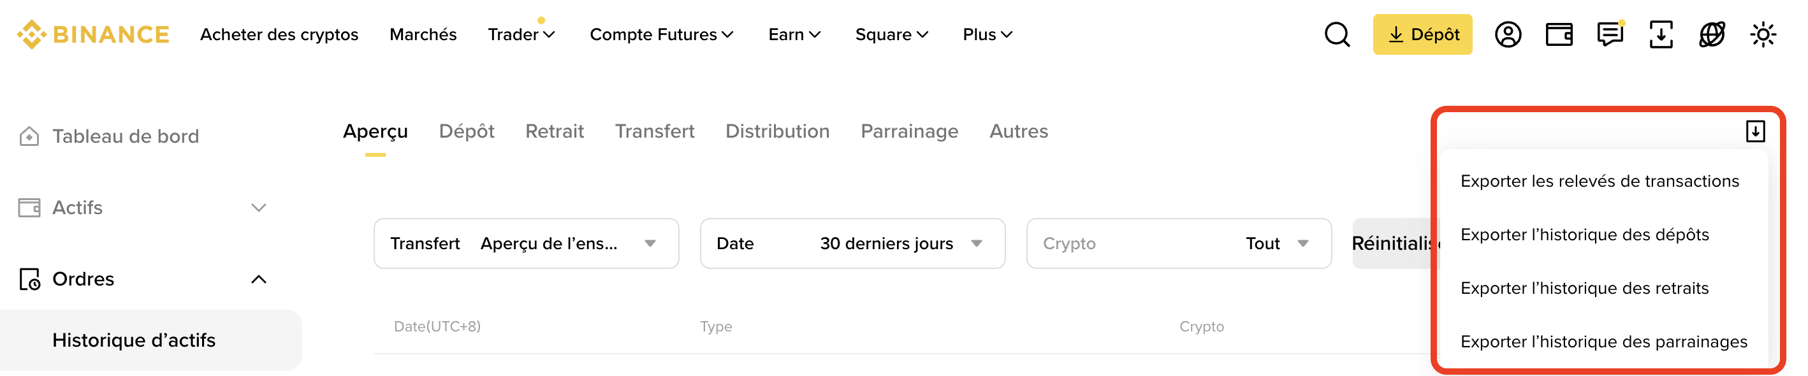Open the search magnifier icon
The height and width of the screenshot is (376, 1808).
(x=1336, y=34)
